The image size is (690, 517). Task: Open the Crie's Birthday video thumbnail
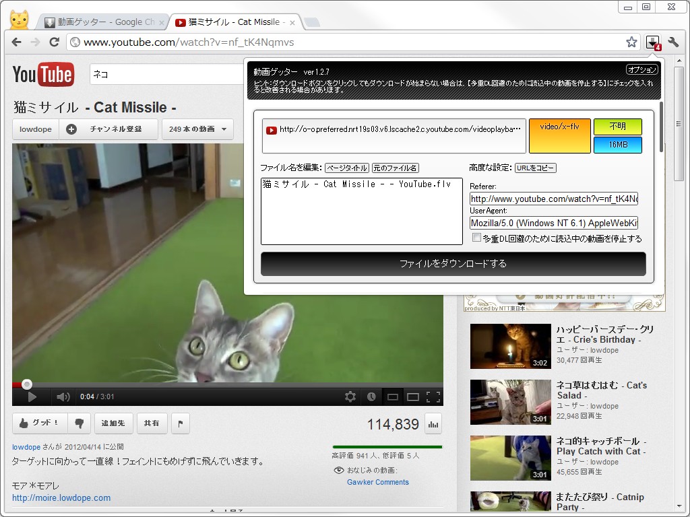[510, 346]
